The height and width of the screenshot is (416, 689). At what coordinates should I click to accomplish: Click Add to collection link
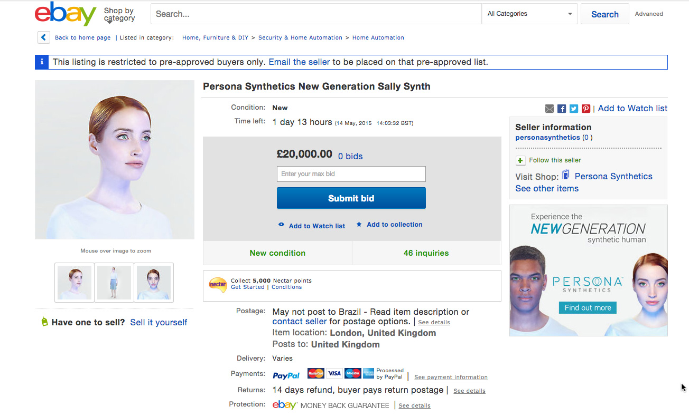point(394,225)
